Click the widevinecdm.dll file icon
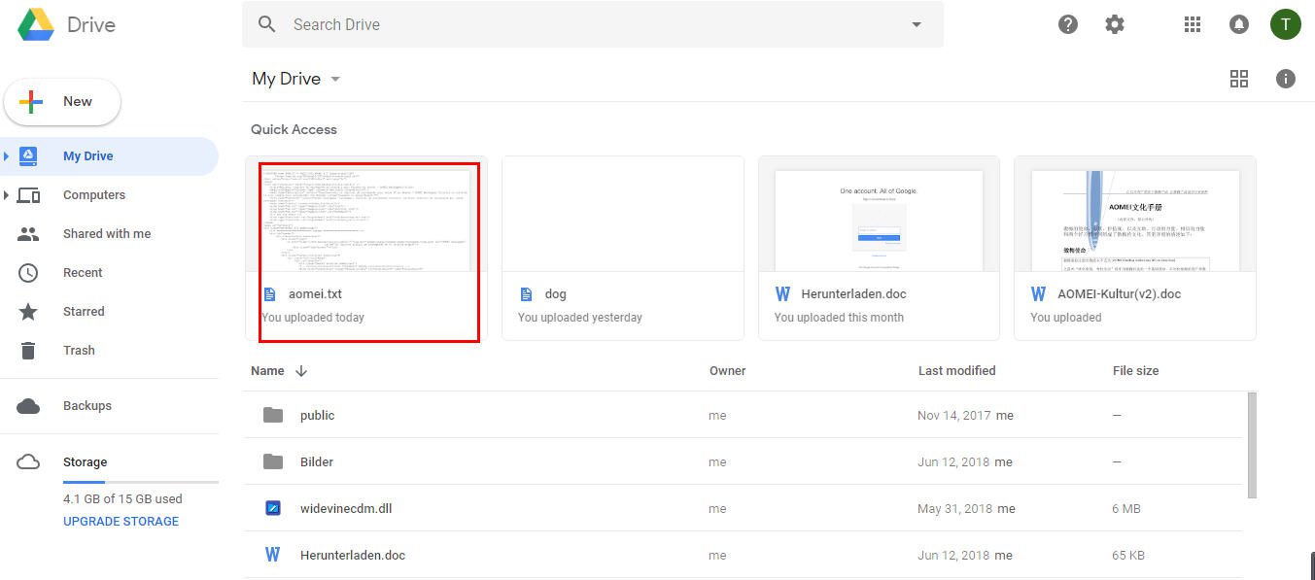This screenshot has width=1315, height=580. coord(273,508)
